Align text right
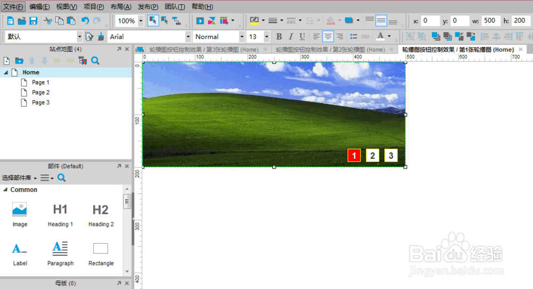Viewport: 533px width, 289px height. click(340, 36)
